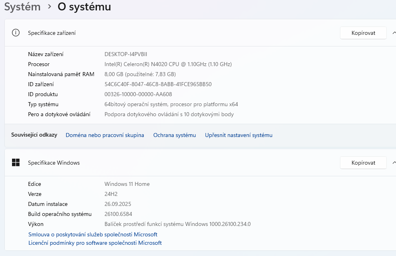Viewport: 396px width, 256px height.
Task: Collapse the Specifikace Windows section chevron
Action: (394, 162)
